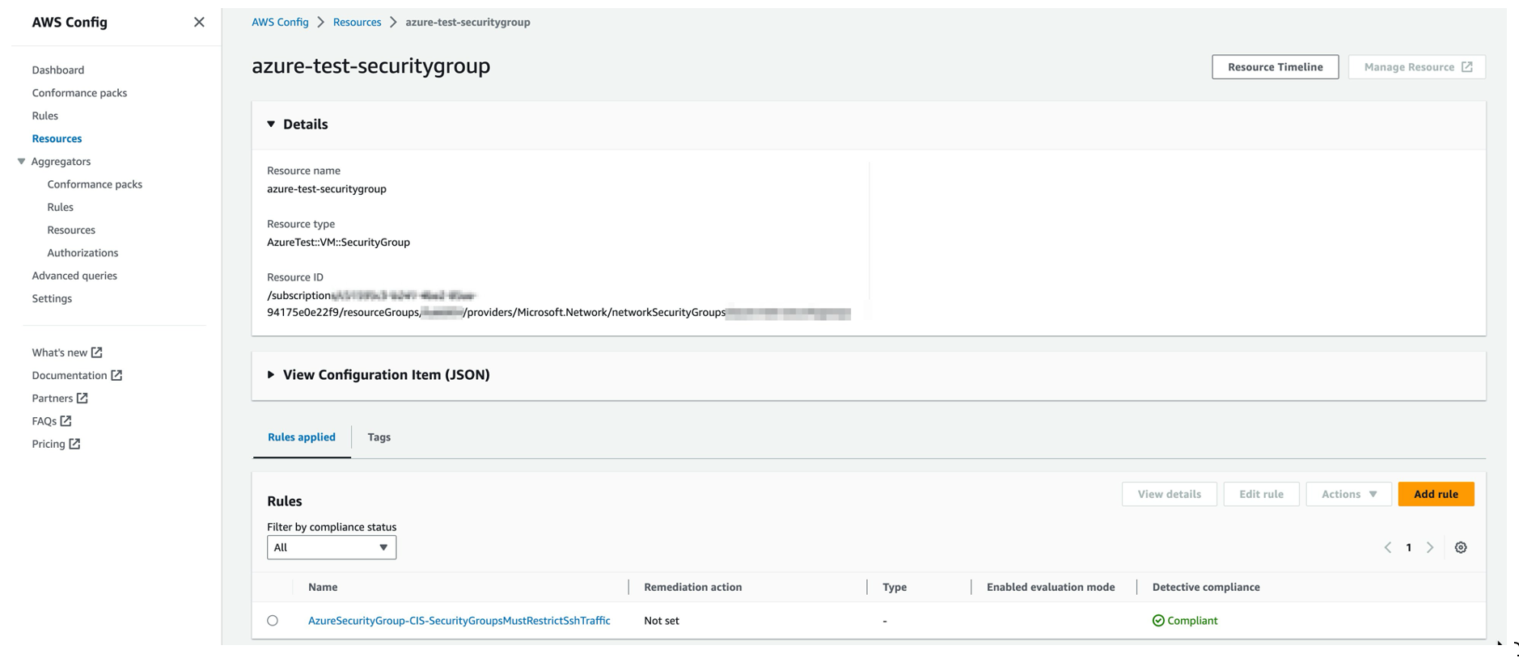Open Settings in sidebar
The width and height of the screenshot is (1519, 658).
(x=52, y=298)
